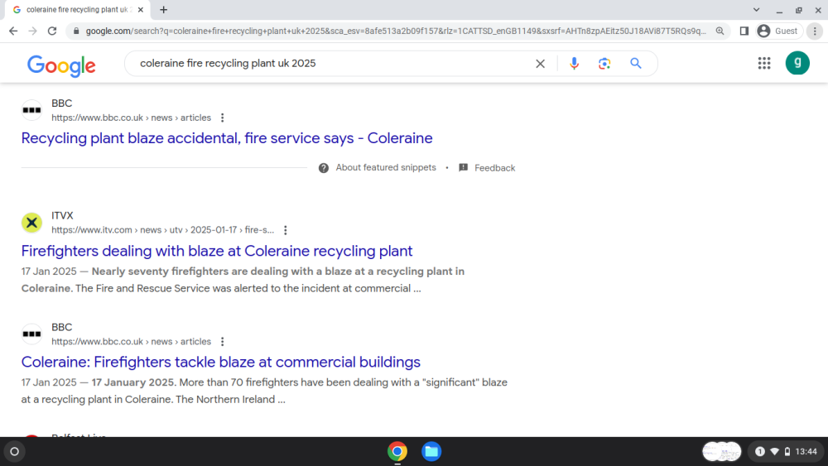Search by image with Google Lens
The height and width of the screenshot is (466, 828).
pyautogui.click(x=604, y=64)
